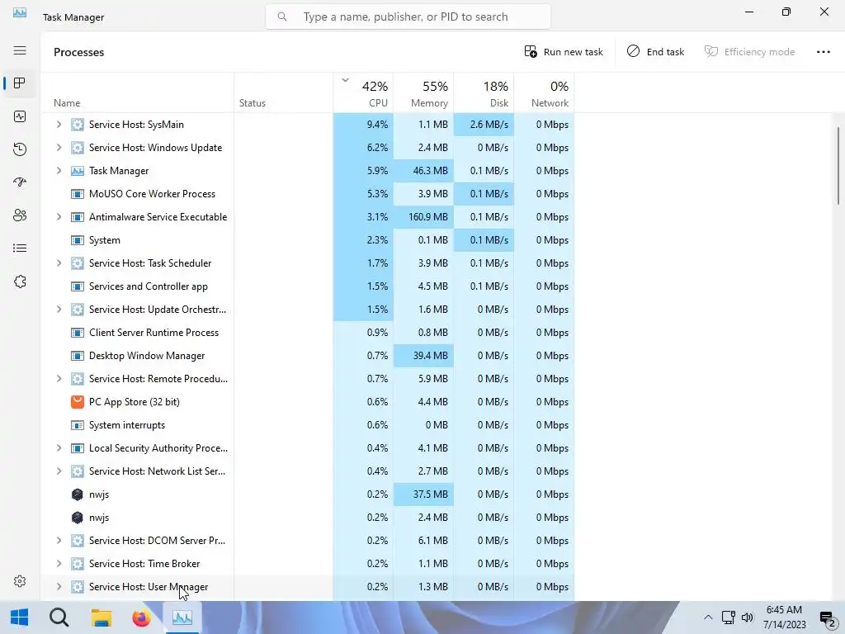Sort by the CPU column header
Image resolution: width=845 pixels, height=634 pixels.
tap(363, 93)
